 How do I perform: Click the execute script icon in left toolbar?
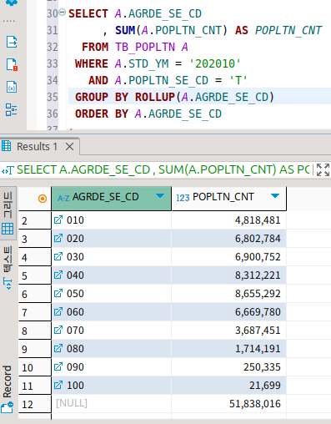point(12,42)
